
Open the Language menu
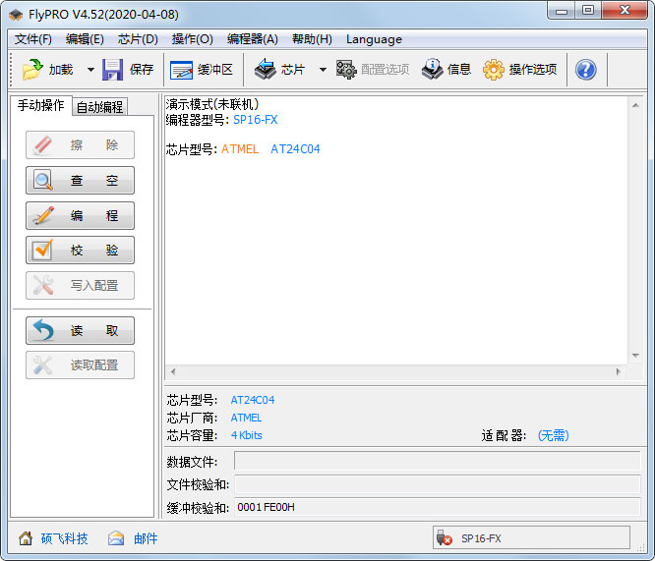click(x=374, y=39)
